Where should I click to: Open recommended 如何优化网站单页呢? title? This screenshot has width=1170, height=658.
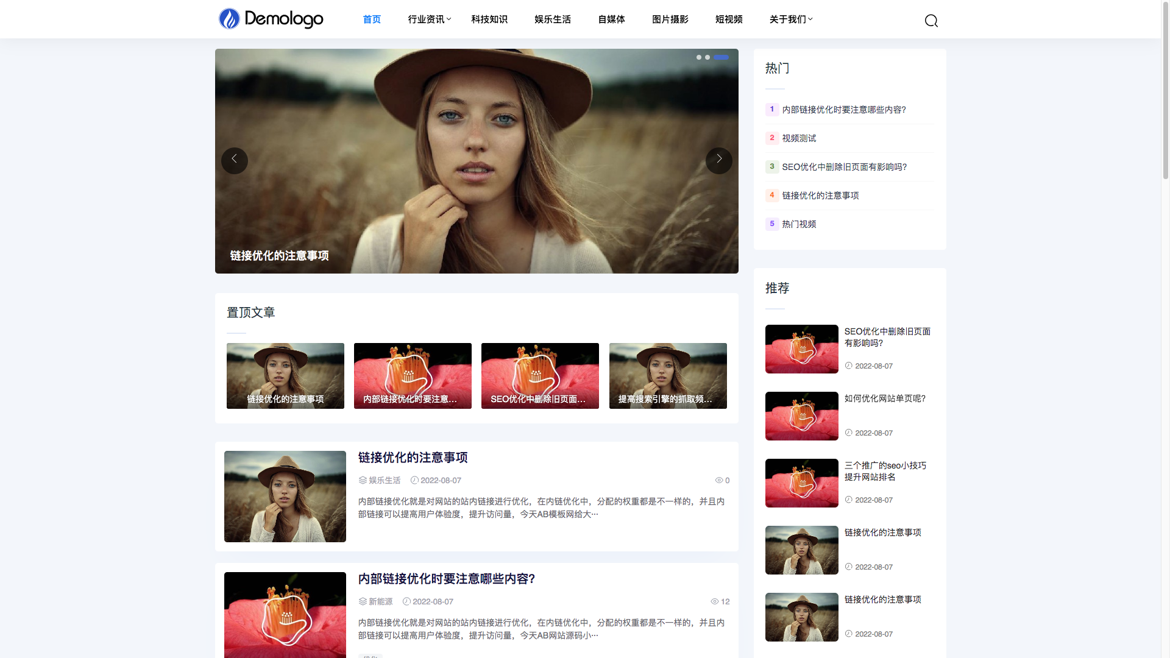tap(885, 398)
